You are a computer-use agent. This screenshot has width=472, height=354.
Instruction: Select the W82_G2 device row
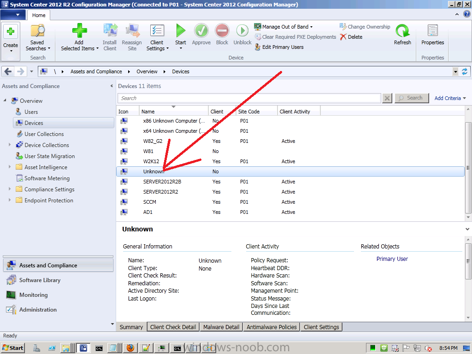[x=290, y=141]
